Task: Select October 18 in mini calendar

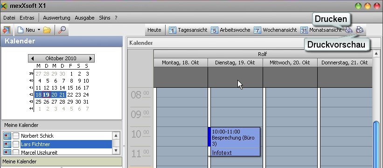Action: (38, 95)
